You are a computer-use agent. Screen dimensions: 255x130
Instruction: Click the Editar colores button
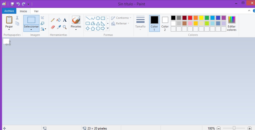pos(232,24)
